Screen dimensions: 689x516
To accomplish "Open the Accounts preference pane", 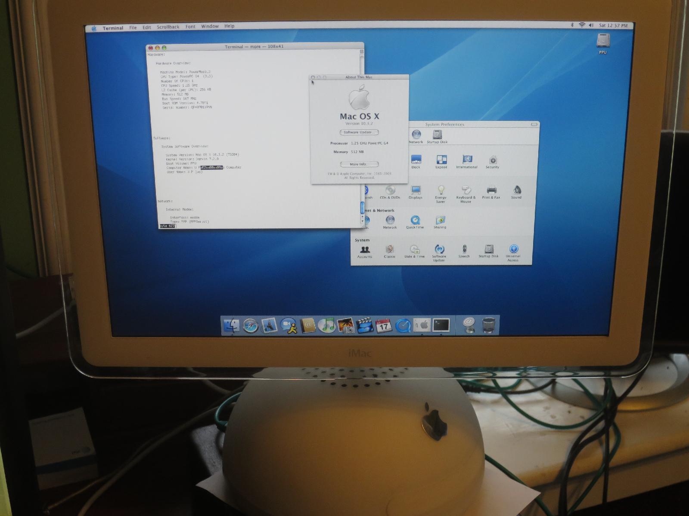I will pyautogui.click(x=365, y=252).
